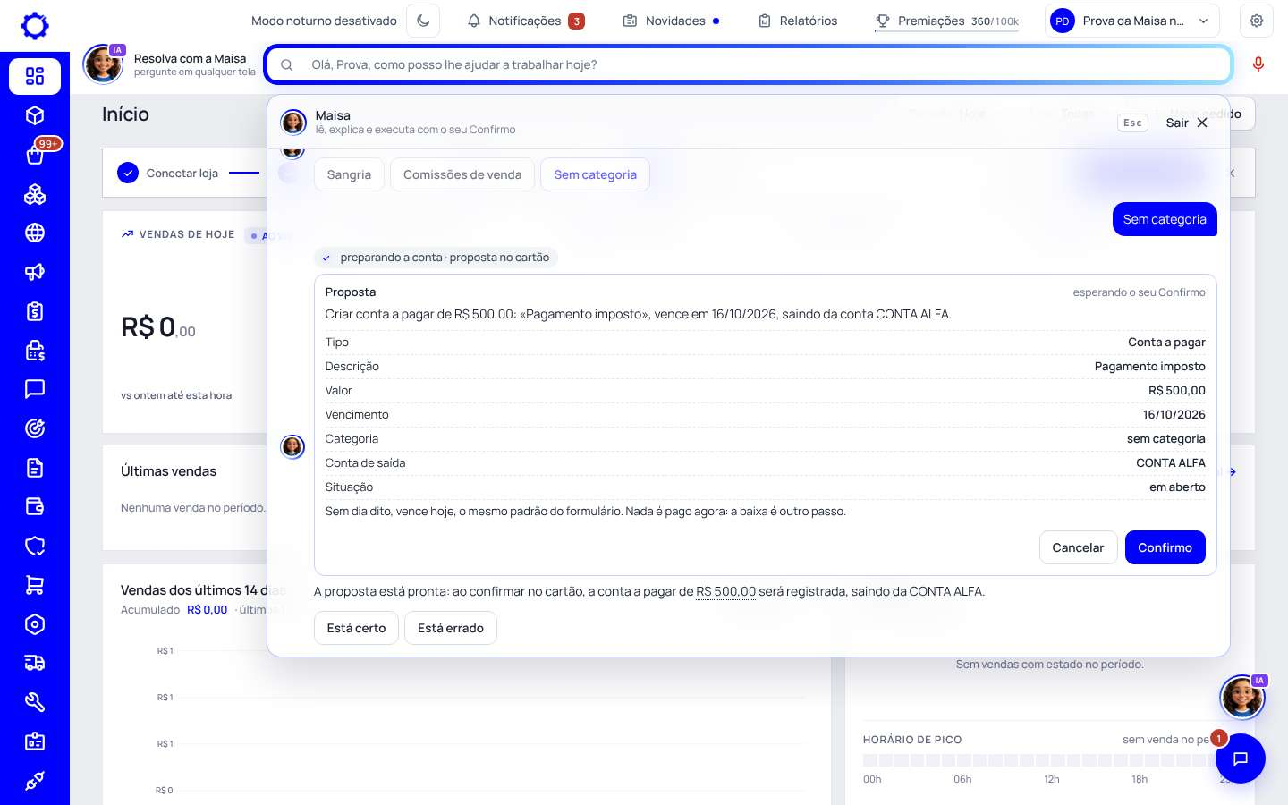The image size is (1288, 805).
Task: Open the shopping bag icon with 99+ badge
Action: point(35,155)
